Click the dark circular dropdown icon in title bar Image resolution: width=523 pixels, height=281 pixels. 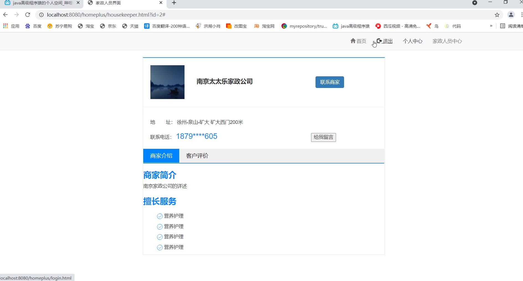point(475,3)
